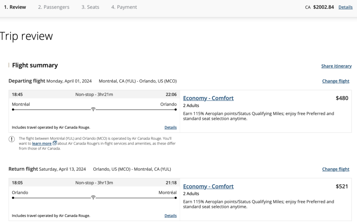Change flight for the Monday departing flight
Image resolution: width=357 pixels, height=223 pixels.
point(335,81)
